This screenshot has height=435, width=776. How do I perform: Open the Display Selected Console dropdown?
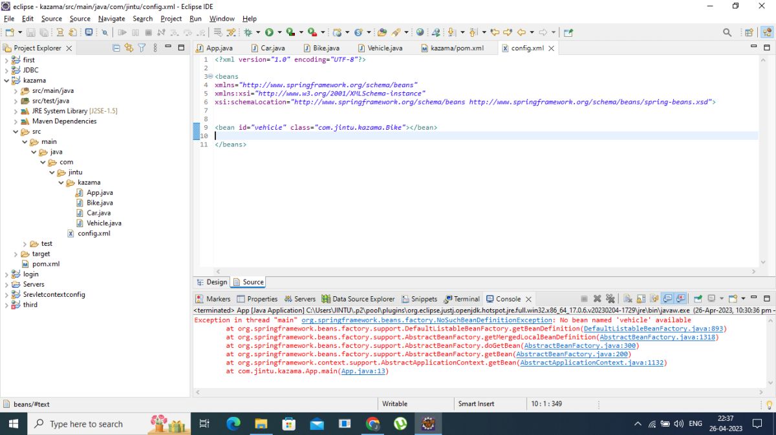click(722, 299)
